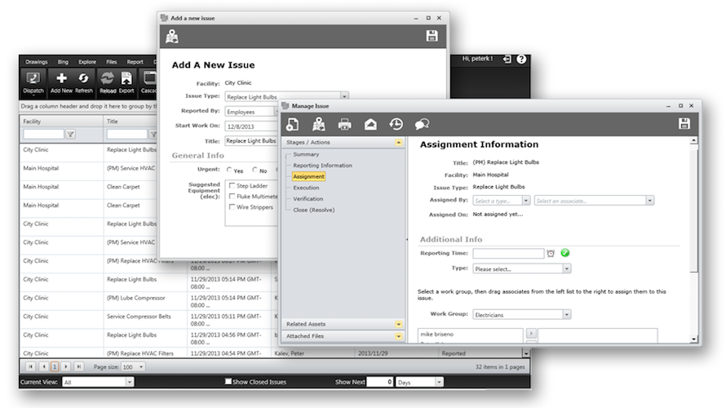Enable Show Closed Issues checkbox
Image resolution: width=726 pixels, height=408 pixels.
(x=229, y=382)
